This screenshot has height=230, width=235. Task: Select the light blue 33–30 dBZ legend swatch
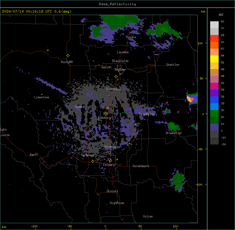pyautogui.click(x=214, y=107)
